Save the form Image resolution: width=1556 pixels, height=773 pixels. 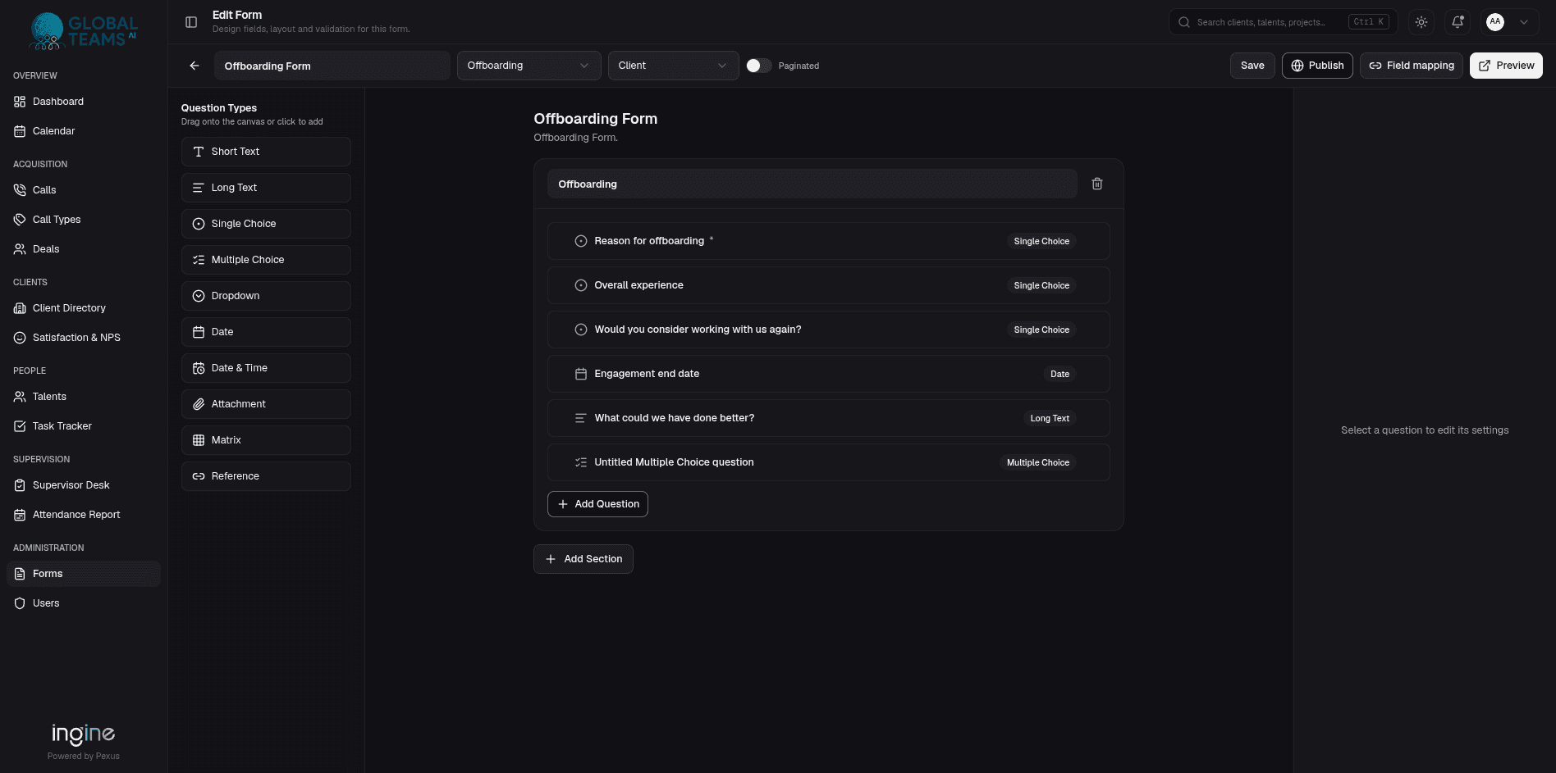(1252, 66)
